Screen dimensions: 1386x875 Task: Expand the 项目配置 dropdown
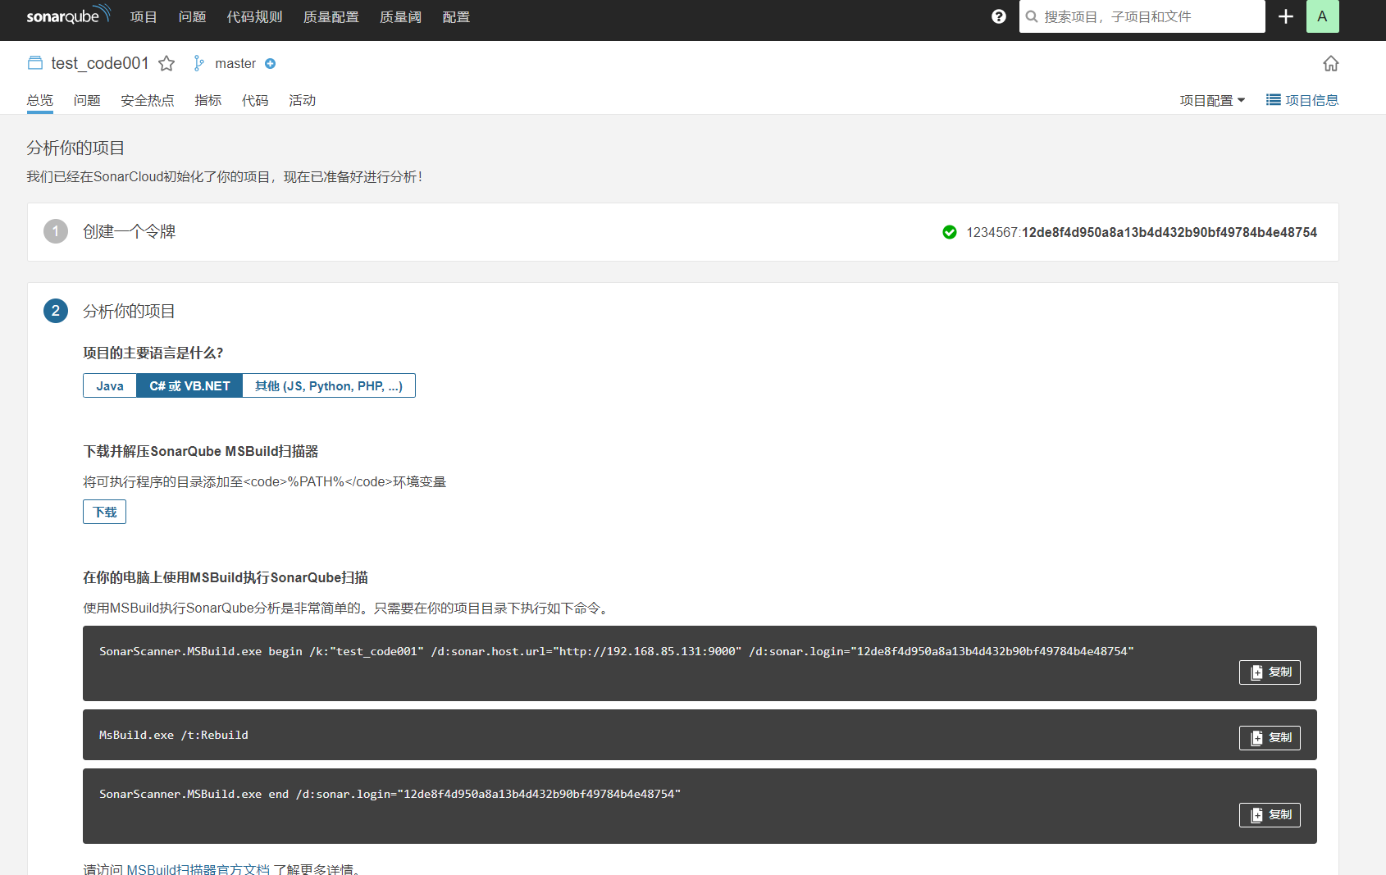pos(1212,100)
